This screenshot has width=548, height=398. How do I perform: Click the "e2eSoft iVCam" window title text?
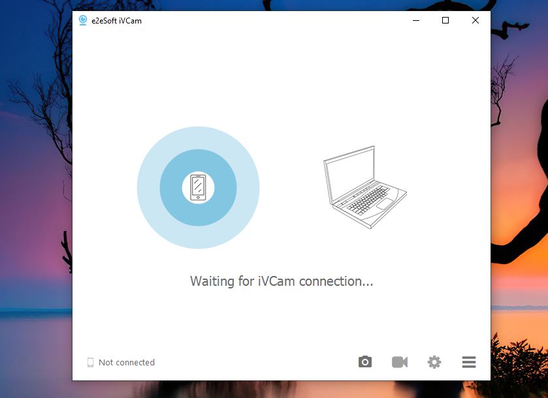pyautogui.click(x=116, y=21)
